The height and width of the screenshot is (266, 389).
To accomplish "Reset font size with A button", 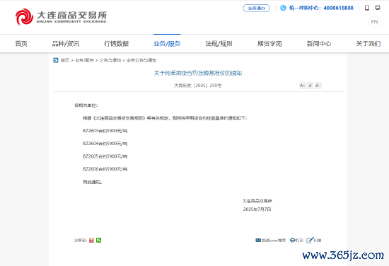I will pos(310,86).
